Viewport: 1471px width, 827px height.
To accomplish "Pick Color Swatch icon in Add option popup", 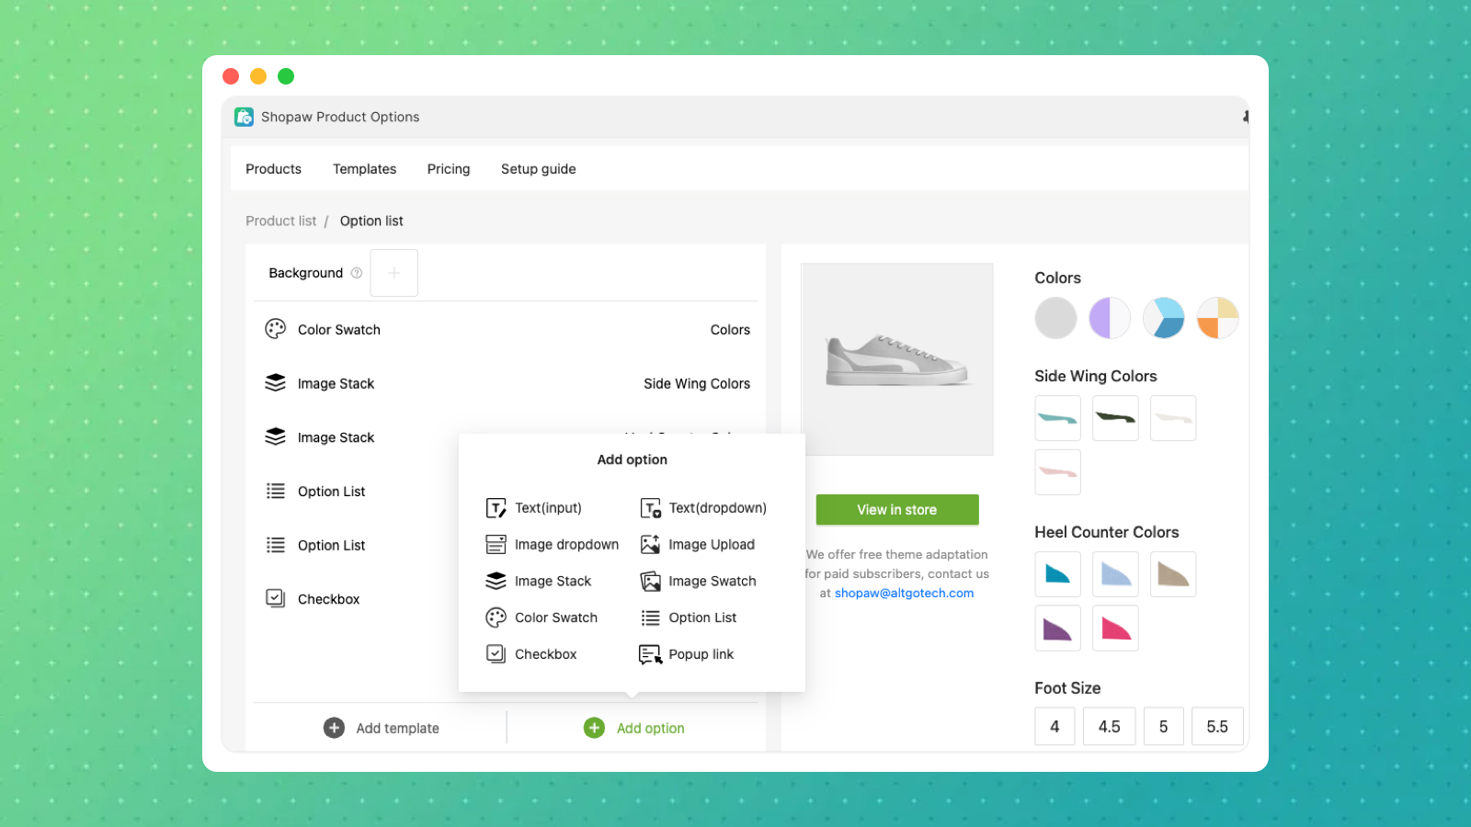I will coord(496,617).
